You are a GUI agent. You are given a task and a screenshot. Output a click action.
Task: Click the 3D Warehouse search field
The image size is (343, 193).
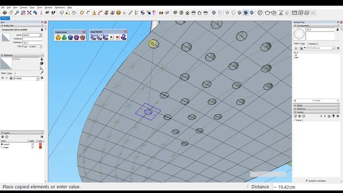(319, 48)
